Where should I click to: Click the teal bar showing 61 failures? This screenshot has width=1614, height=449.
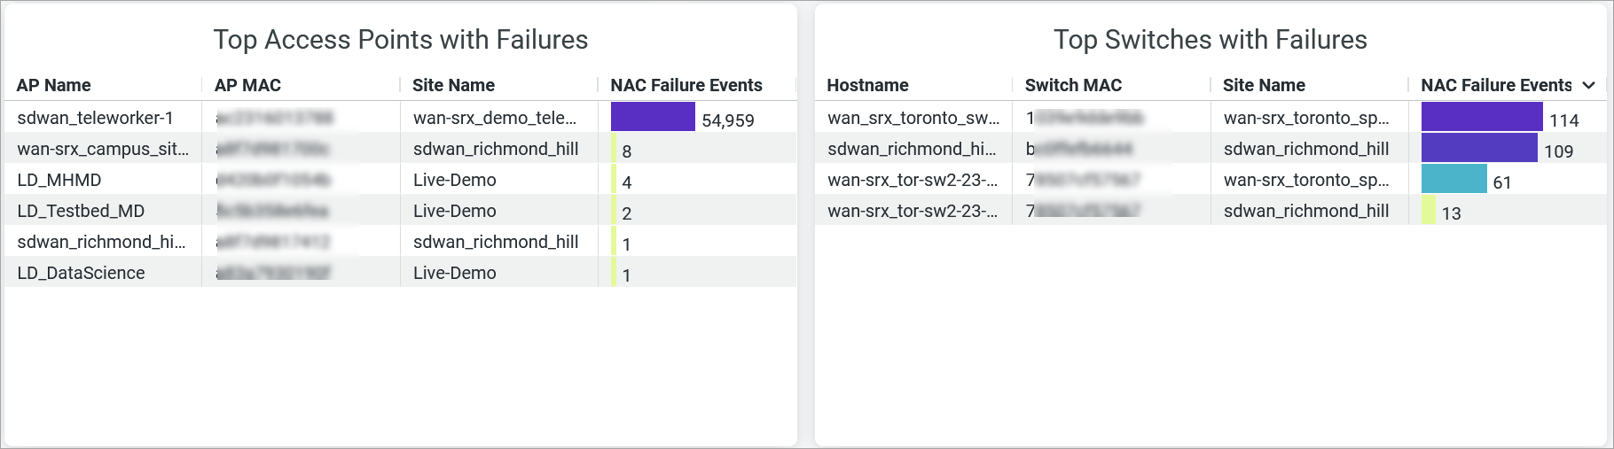(x=1453, y=179)
